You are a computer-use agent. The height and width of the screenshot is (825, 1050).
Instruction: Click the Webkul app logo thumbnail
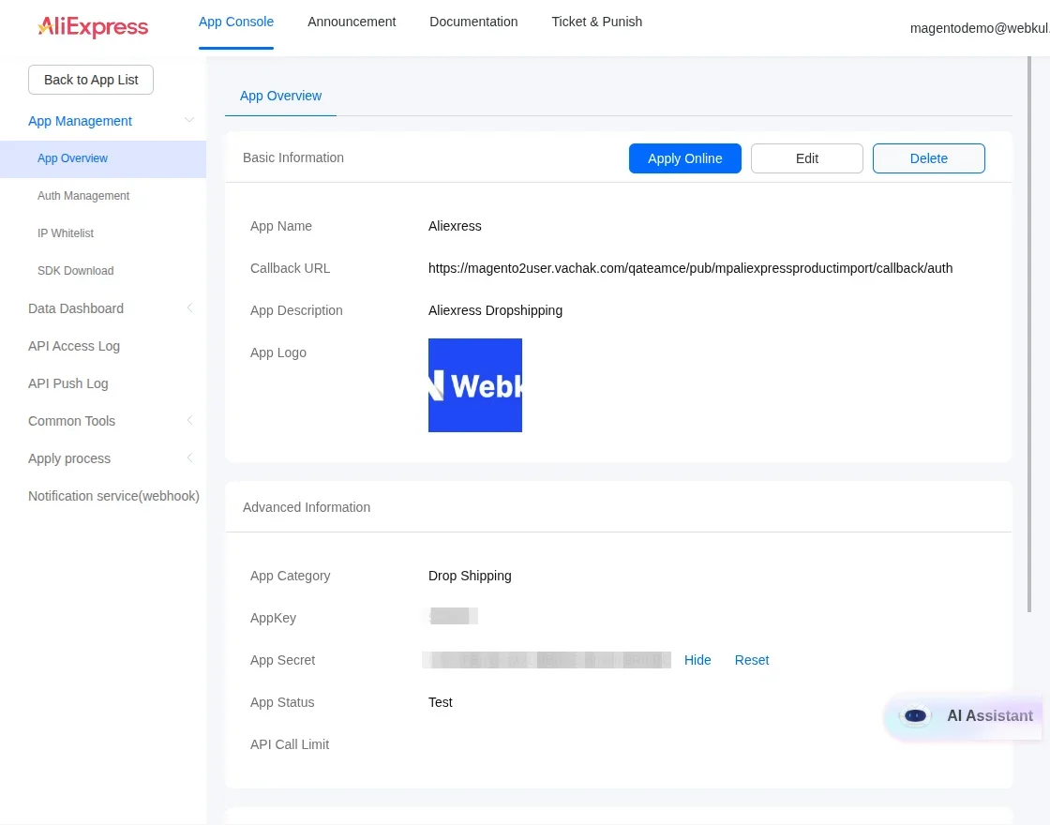(475, 385)
